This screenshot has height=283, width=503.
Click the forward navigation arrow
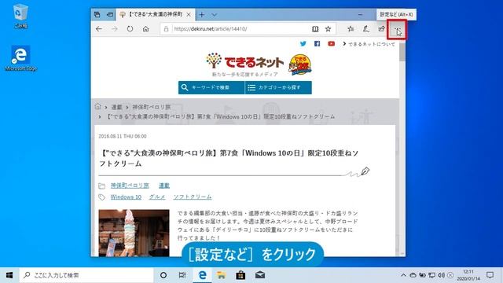[115, 29]
